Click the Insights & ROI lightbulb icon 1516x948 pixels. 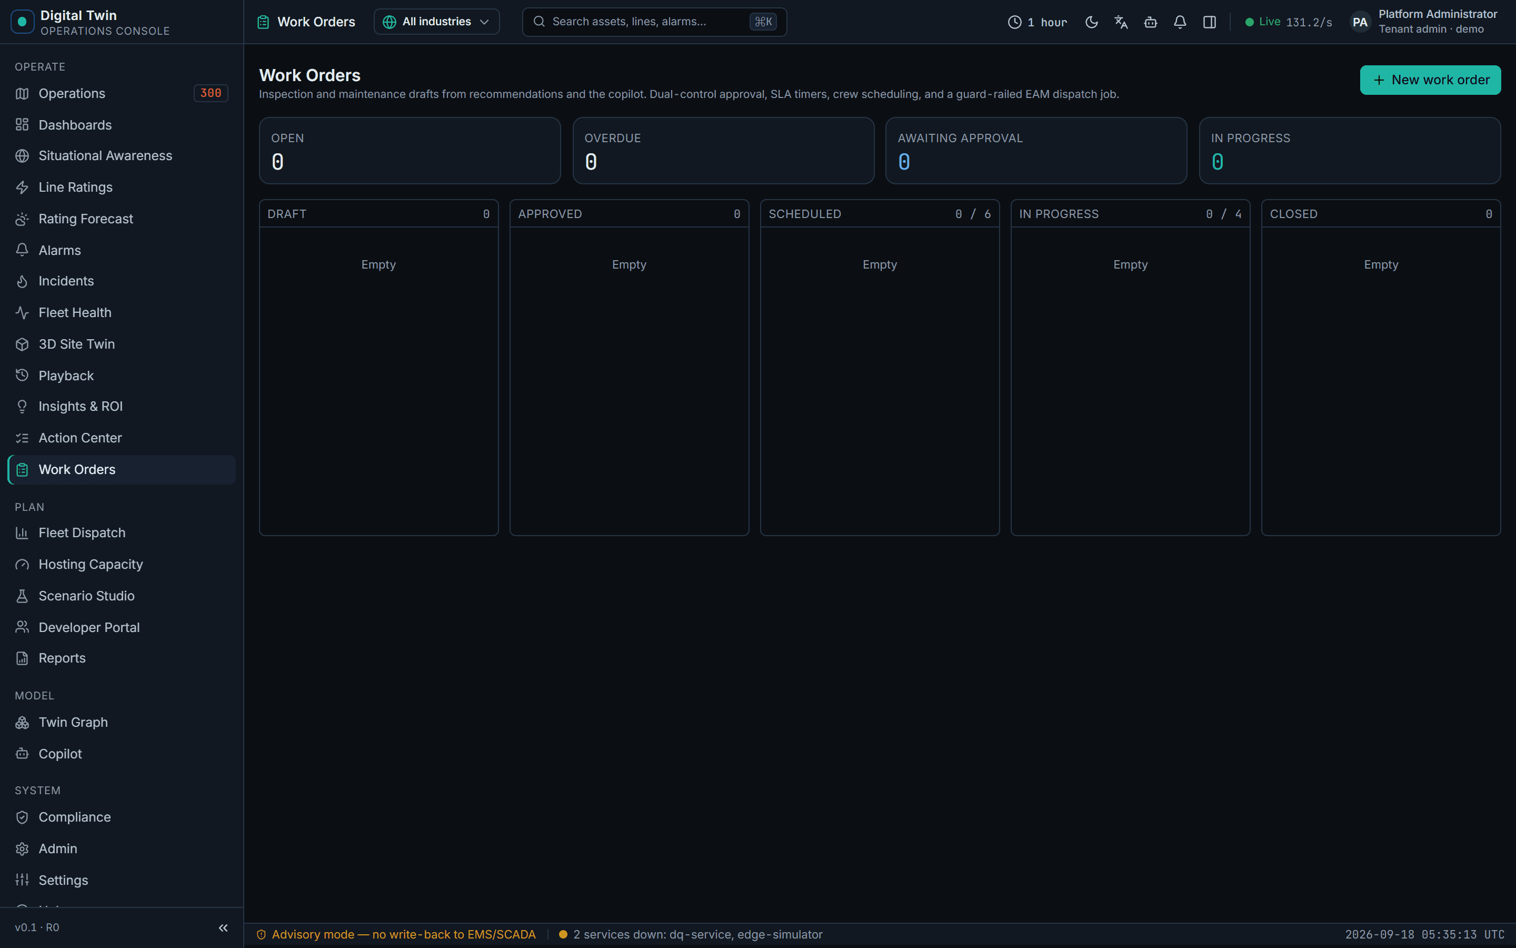click(22, 406)
